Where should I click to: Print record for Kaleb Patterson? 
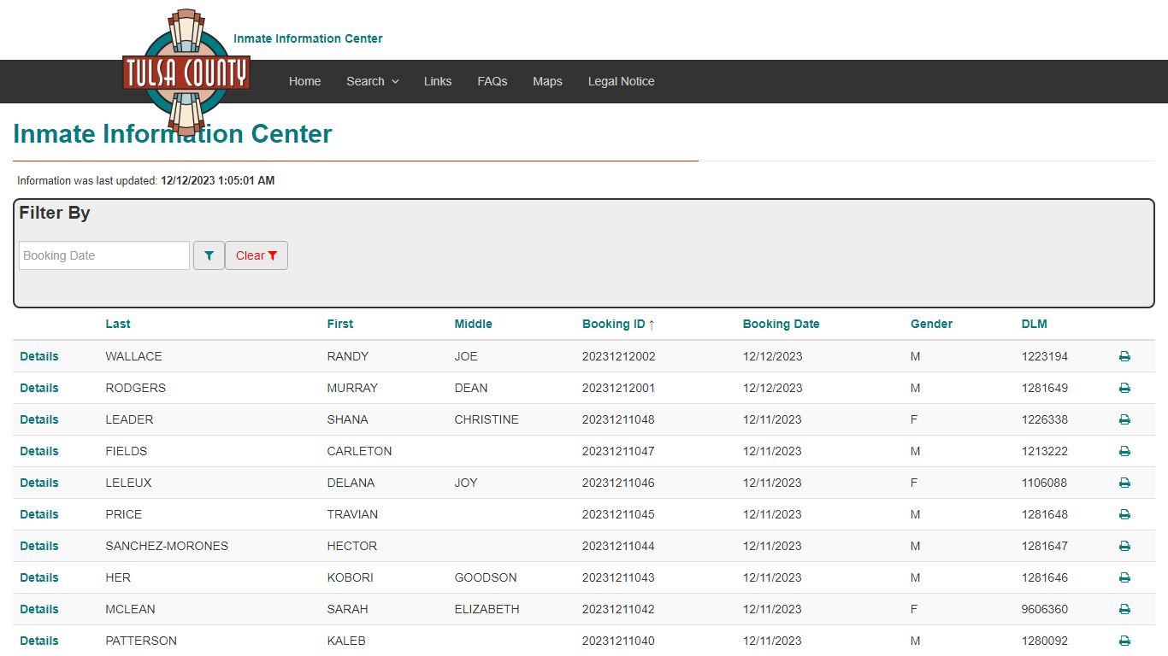point(1124,641)
